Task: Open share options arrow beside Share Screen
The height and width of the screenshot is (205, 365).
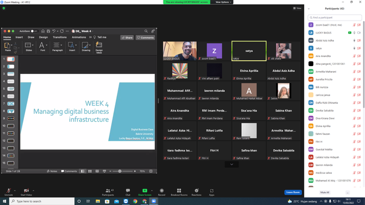Action: [152, 191]
